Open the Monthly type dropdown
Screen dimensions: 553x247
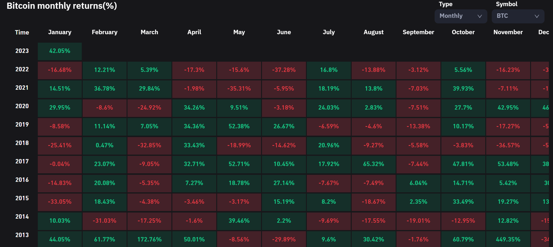460,16
